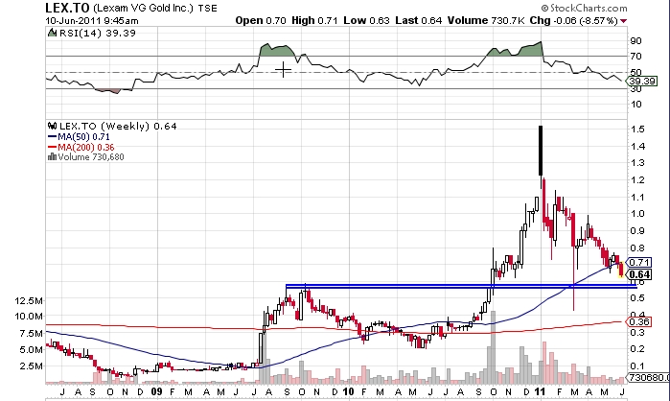
Task: Click the LEX.TO (Weekly) 0.64 legend label
Action: [118, 126]
